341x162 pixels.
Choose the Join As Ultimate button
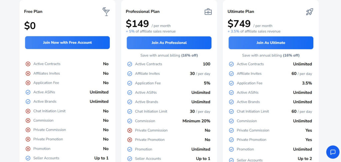(271, 43)
